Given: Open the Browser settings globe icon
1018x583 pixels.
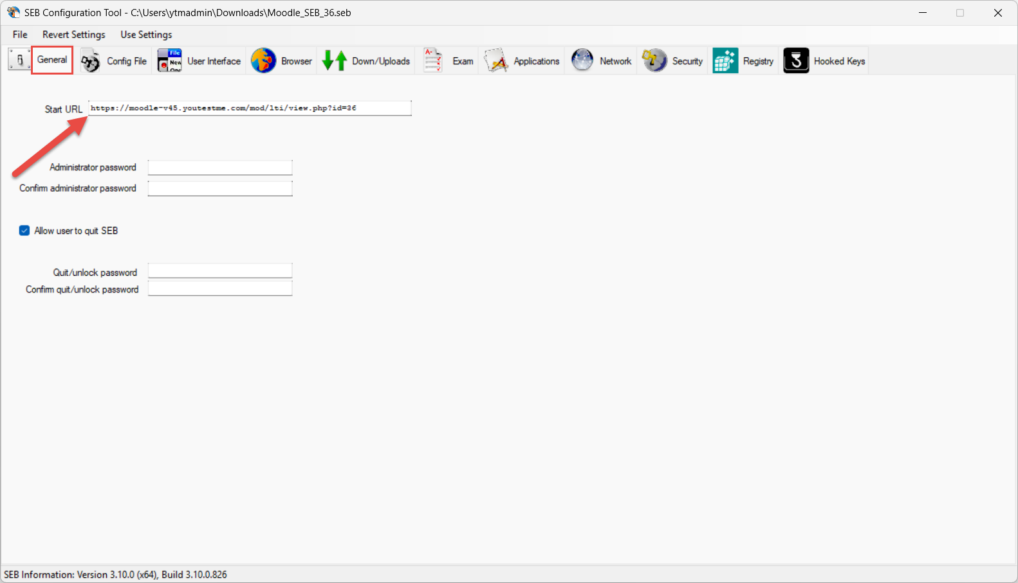Looking at the screenshot, I should (263, 61).
